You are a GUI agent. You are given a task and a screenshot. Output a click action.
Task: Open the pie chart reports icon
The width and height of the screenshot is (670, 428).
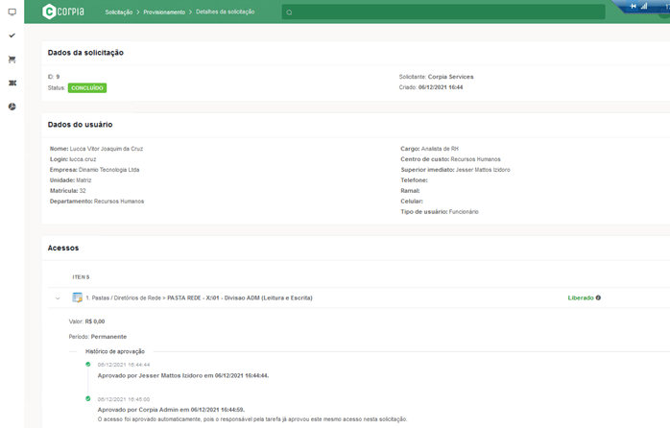12,107
